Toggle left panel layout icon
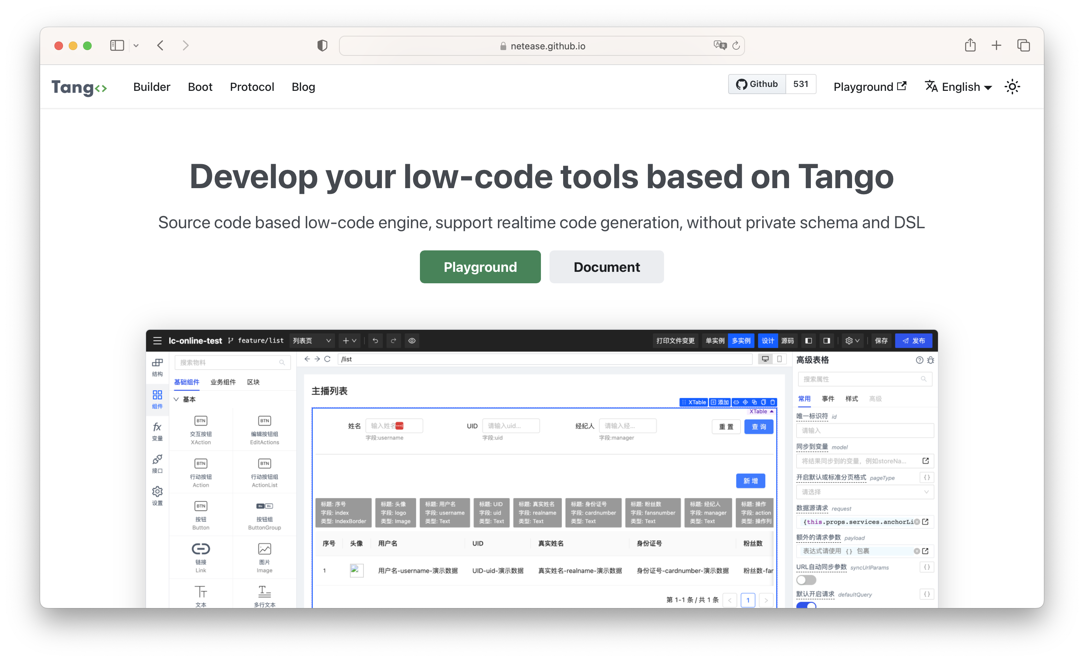The image size is (1084, 661). coord(808,341)
